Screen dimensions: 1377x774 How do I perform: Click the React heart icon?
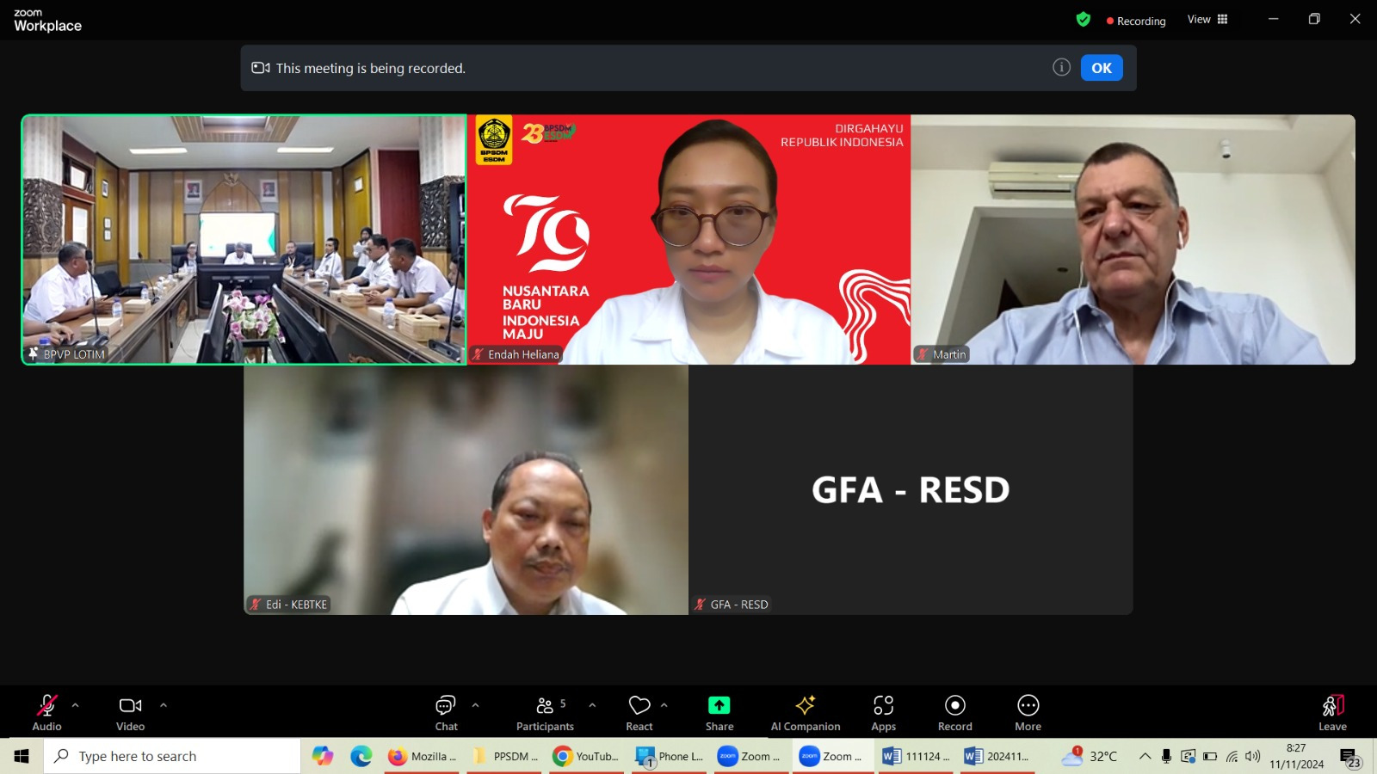pyautogui.click(x=639, y=712)
